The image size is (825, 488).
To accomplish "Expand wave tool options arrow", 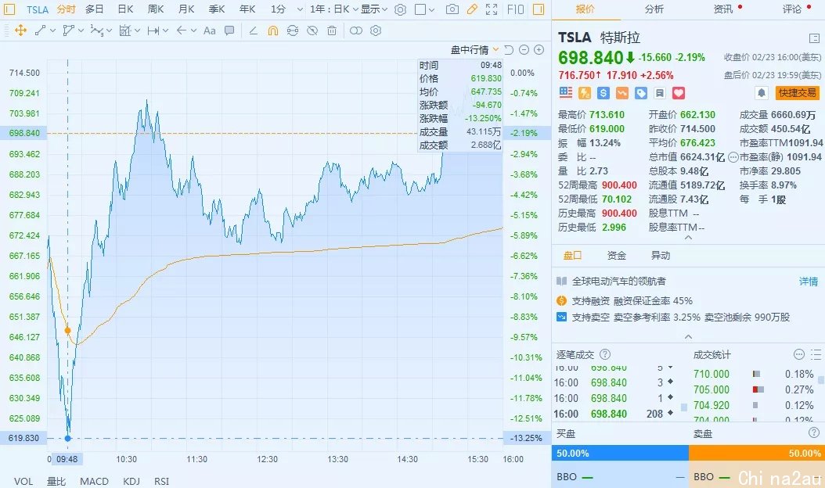I will click(109, 31).
